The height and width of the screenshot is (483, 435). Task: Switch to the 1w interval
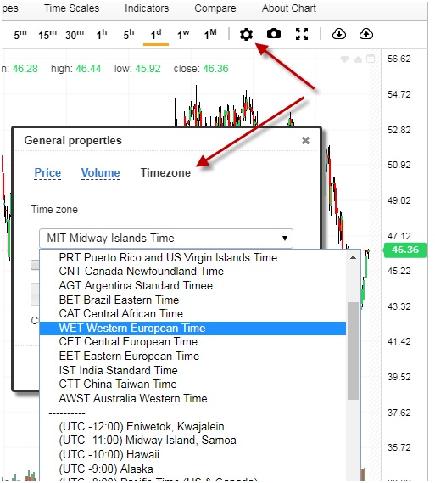[183, 35]
